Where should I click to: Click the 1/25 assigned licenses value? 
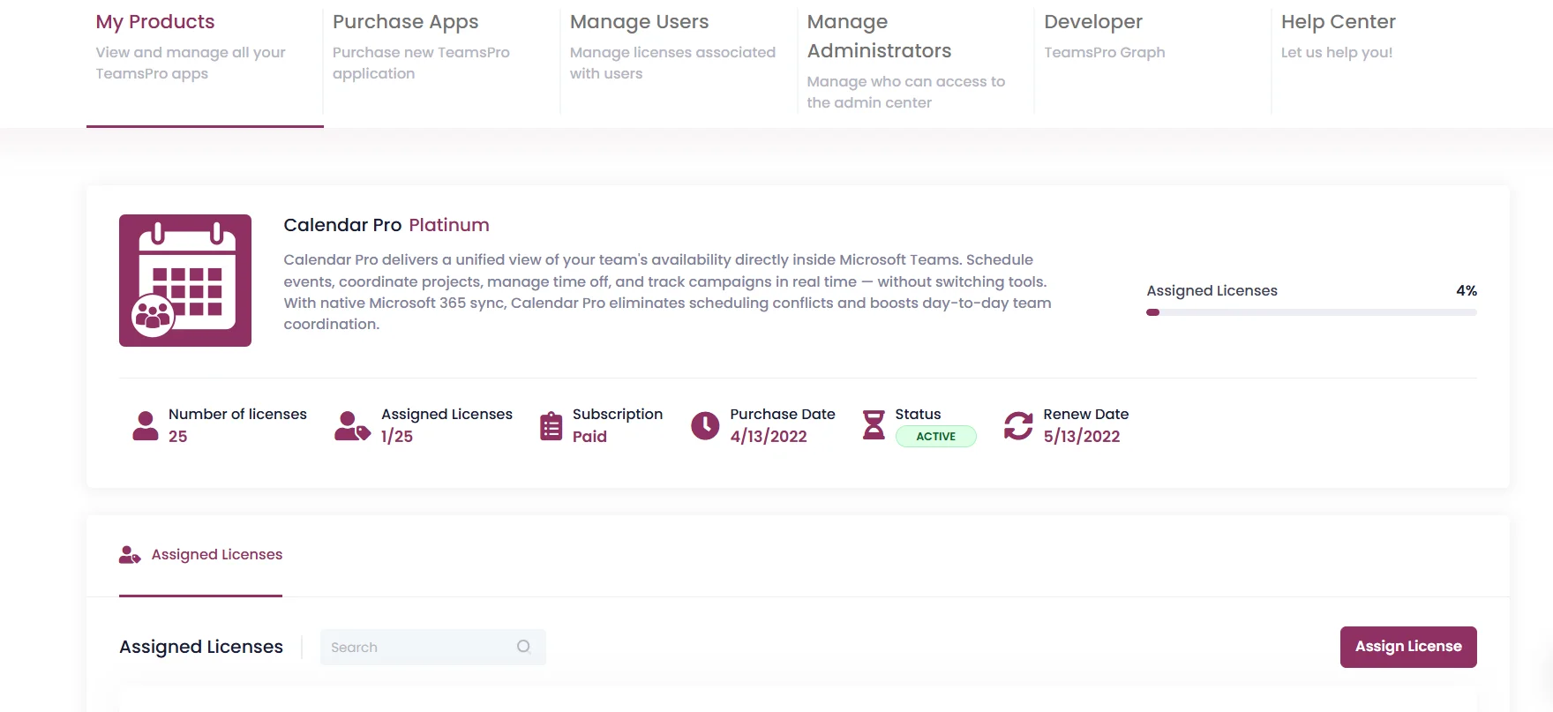click(397, 437)
